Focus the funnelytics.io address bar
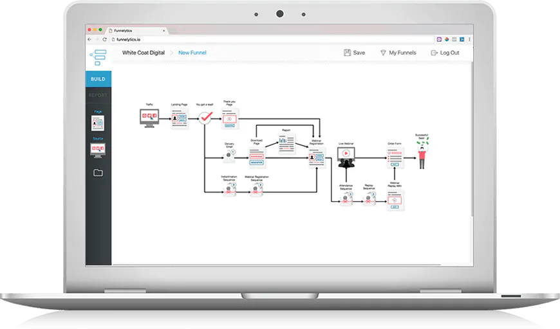This screenshot has width=560, height=329. pyautogui.click(x=272, y=39)
